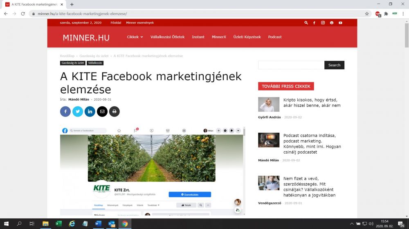Click the Search button in sidebar

coord(334,65)
